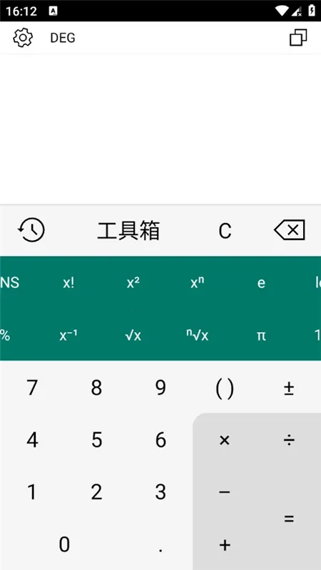Tap the number 7 key

point(32,388)
